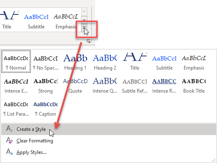Choose the Heading 2 style

click(105, 61)
